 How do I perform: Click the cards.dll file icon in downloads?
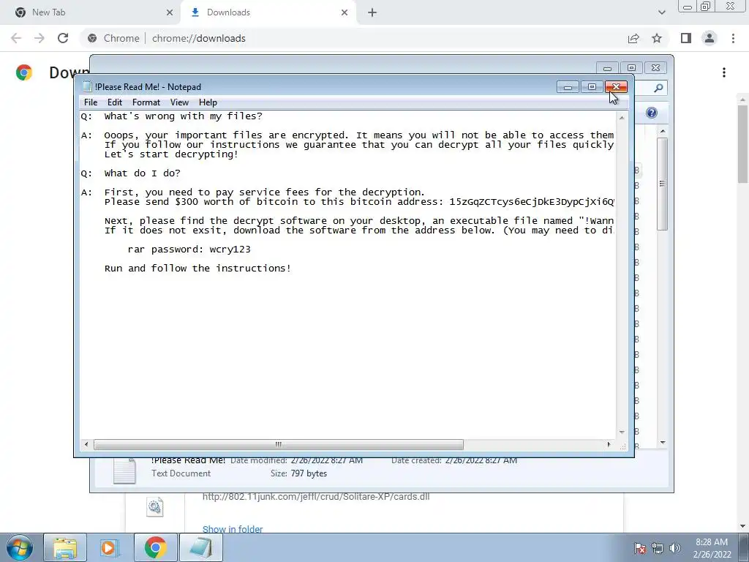(x=155, y=507)
